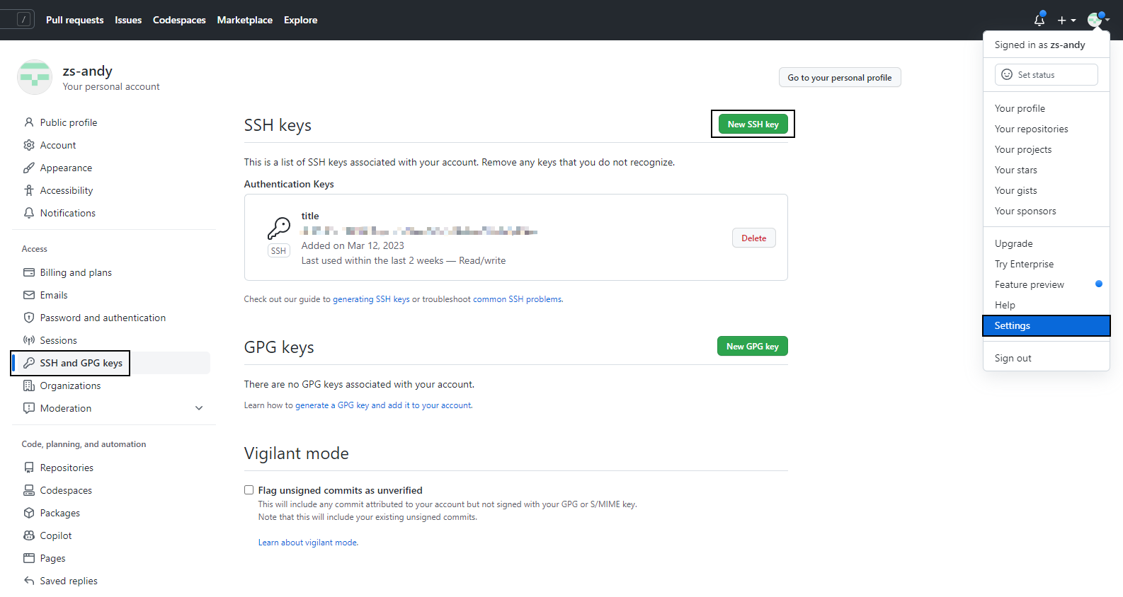Open Accessibility settings icon in sidebar
The width and height of the screenshot is (1123, 597).
pyautogui.click(x=29, y=190)
